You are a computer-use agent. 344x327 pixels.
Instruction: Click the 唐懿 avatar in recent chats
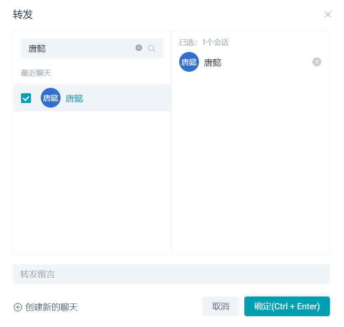[51, 98]
